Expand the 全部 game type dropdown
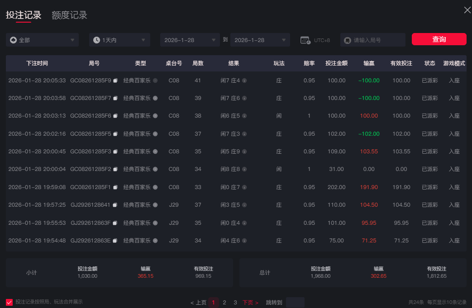 (42, 40)
